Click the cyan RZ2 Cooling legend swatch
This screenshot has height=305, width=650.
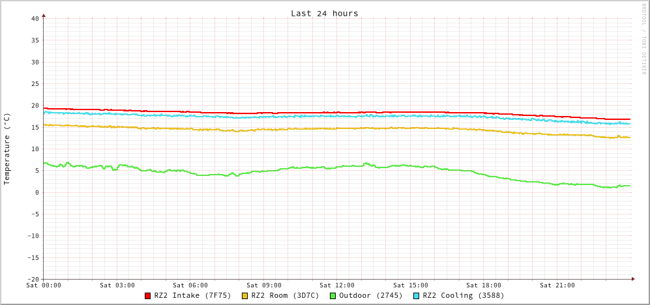pyautogui.click(x=417, y=296)
